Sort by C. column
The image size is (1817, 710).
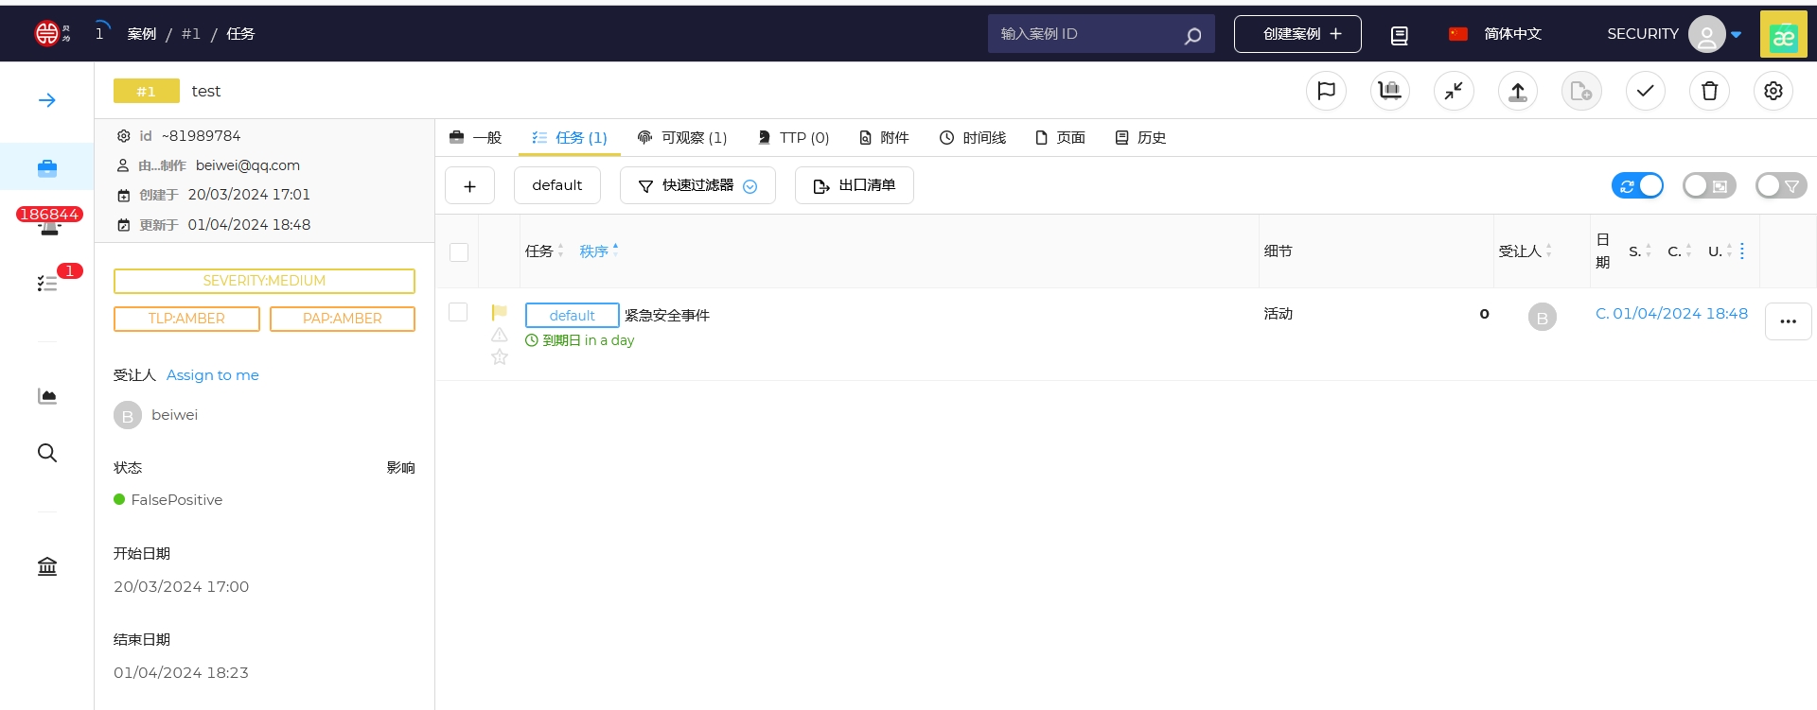click(x=1680, y=251)
